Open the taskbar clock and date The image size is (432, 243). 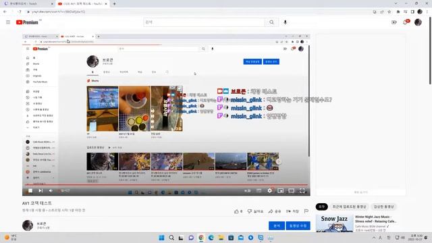click(x=416, y=238)
